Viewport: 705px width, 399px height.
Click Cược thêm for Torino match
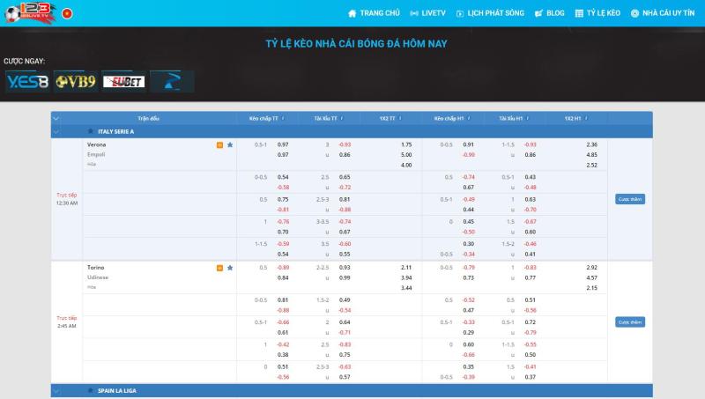[x=629, y=322]
